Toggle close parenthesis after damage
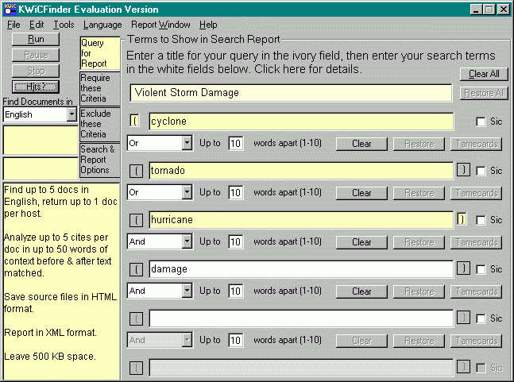This screenshot has height=382, width=514. (463, 268)
